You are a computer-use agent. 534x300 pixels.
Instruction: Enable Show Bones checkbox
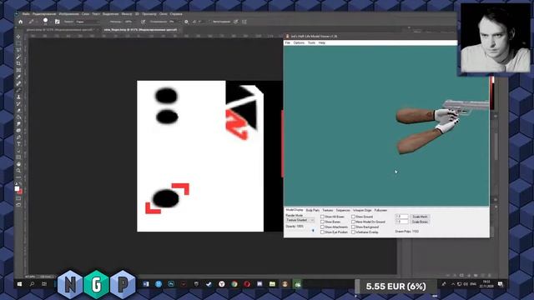click(322, 222)
